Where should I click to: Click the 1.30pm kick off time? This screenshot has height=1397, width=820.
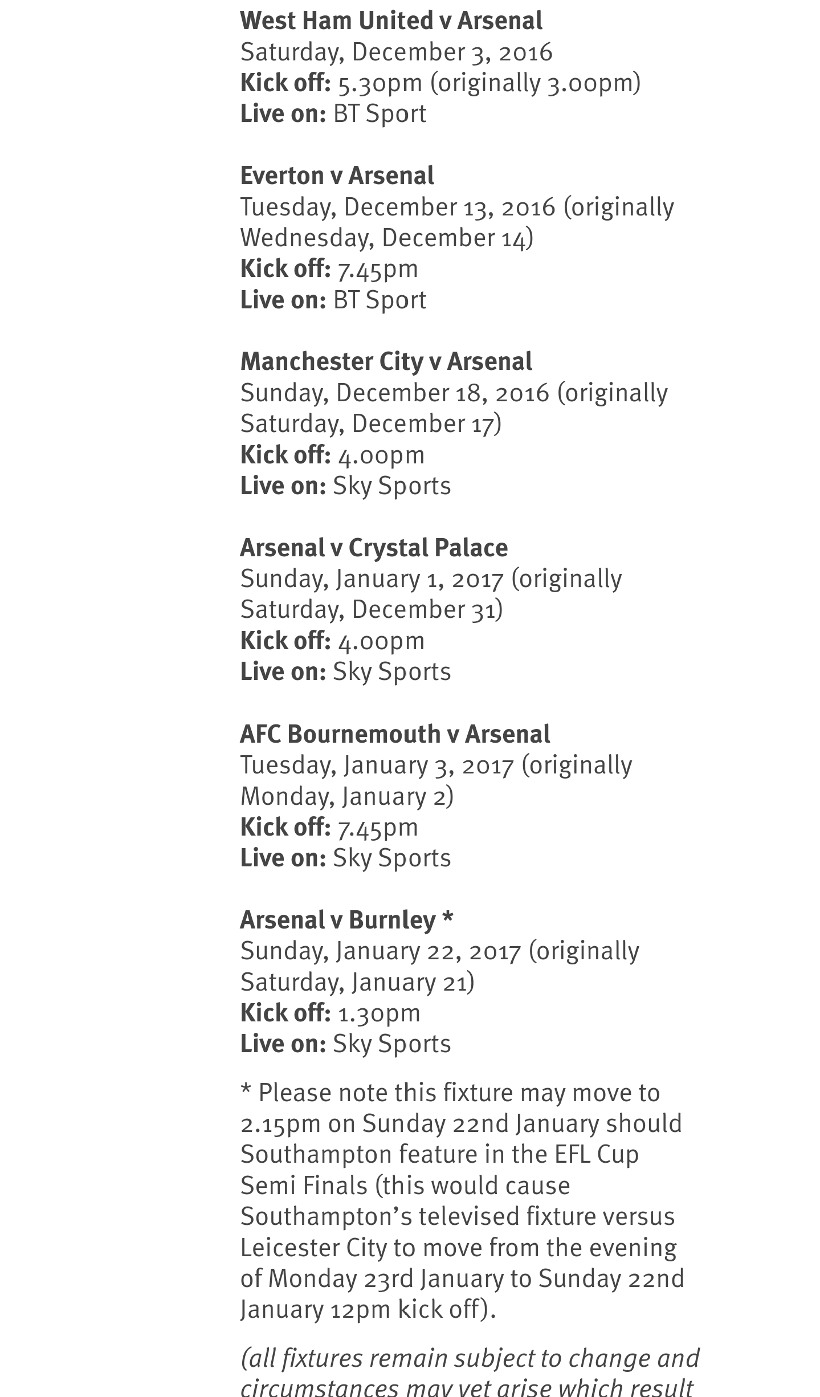(379, 1013)
